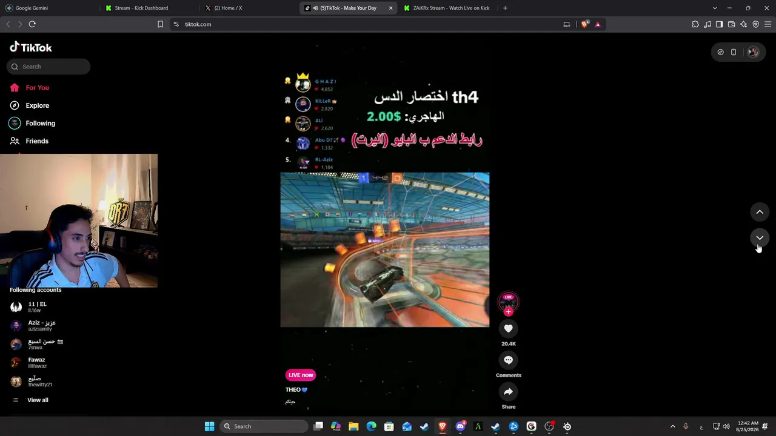Open the live stream video player
The image size is (776, 436).
(x=384, y=249)
